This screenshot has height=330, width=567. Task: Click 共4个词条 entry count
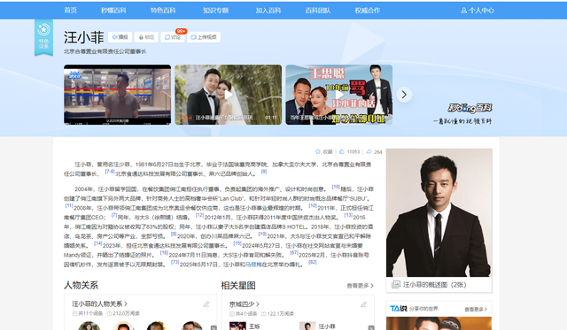pyautogui.click(x=244, y=314)
